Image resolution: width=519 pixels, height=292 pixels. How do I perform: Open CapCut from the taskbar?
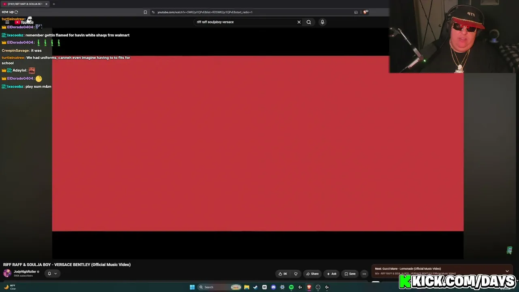click(264, 287)
